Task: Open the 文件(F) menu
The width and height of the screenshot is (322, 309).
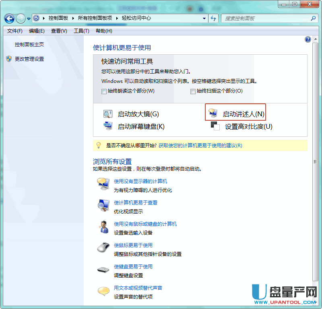Action: [15, 31]
